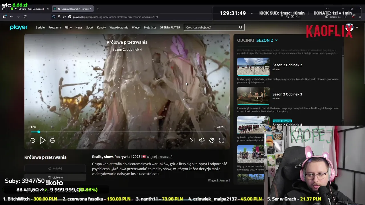
Task: Open Moja lista
Action: click(150, 28)
